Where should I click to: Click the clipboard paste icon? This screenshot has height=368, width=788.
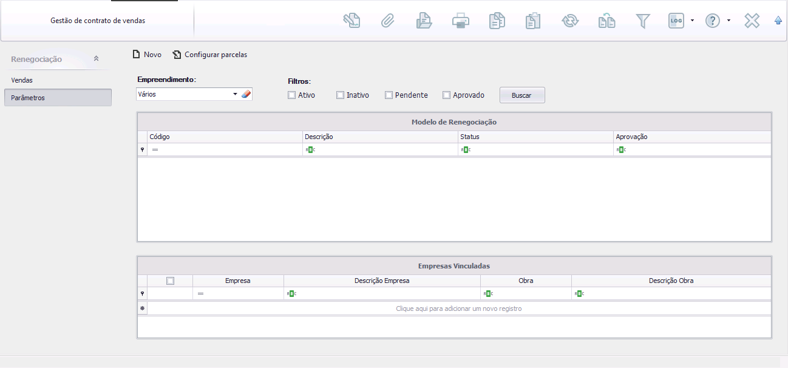point(533,21)
